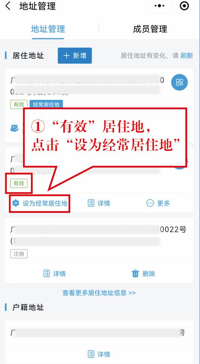This screenshot has height=364, width=200.
Task: Click the 刷新 link
Action: [x=187, y=56]
